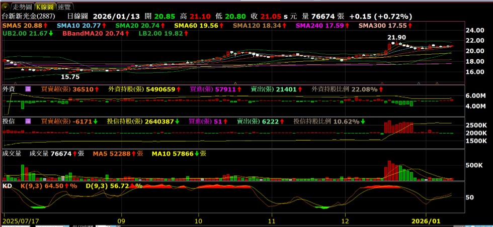
Task: Click the stock name 台新新光金(2887)
Action: click(x=29, y=17)
